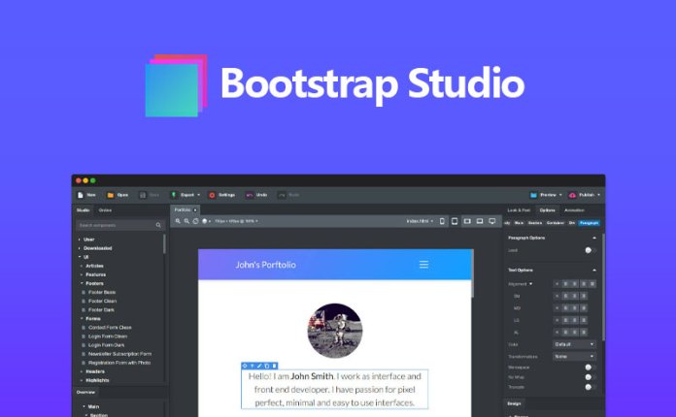This screenshot has width=676, height=417.
Task: Select Contact Form Clean component
Action: (110, 328)
